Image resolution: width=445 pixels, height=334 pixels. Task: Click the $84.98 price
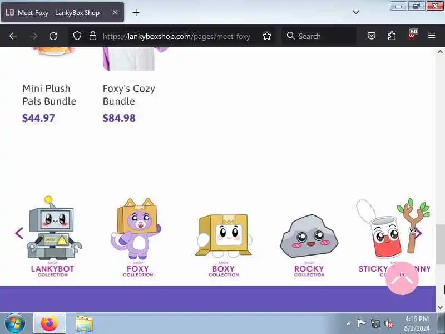[119, 118]
